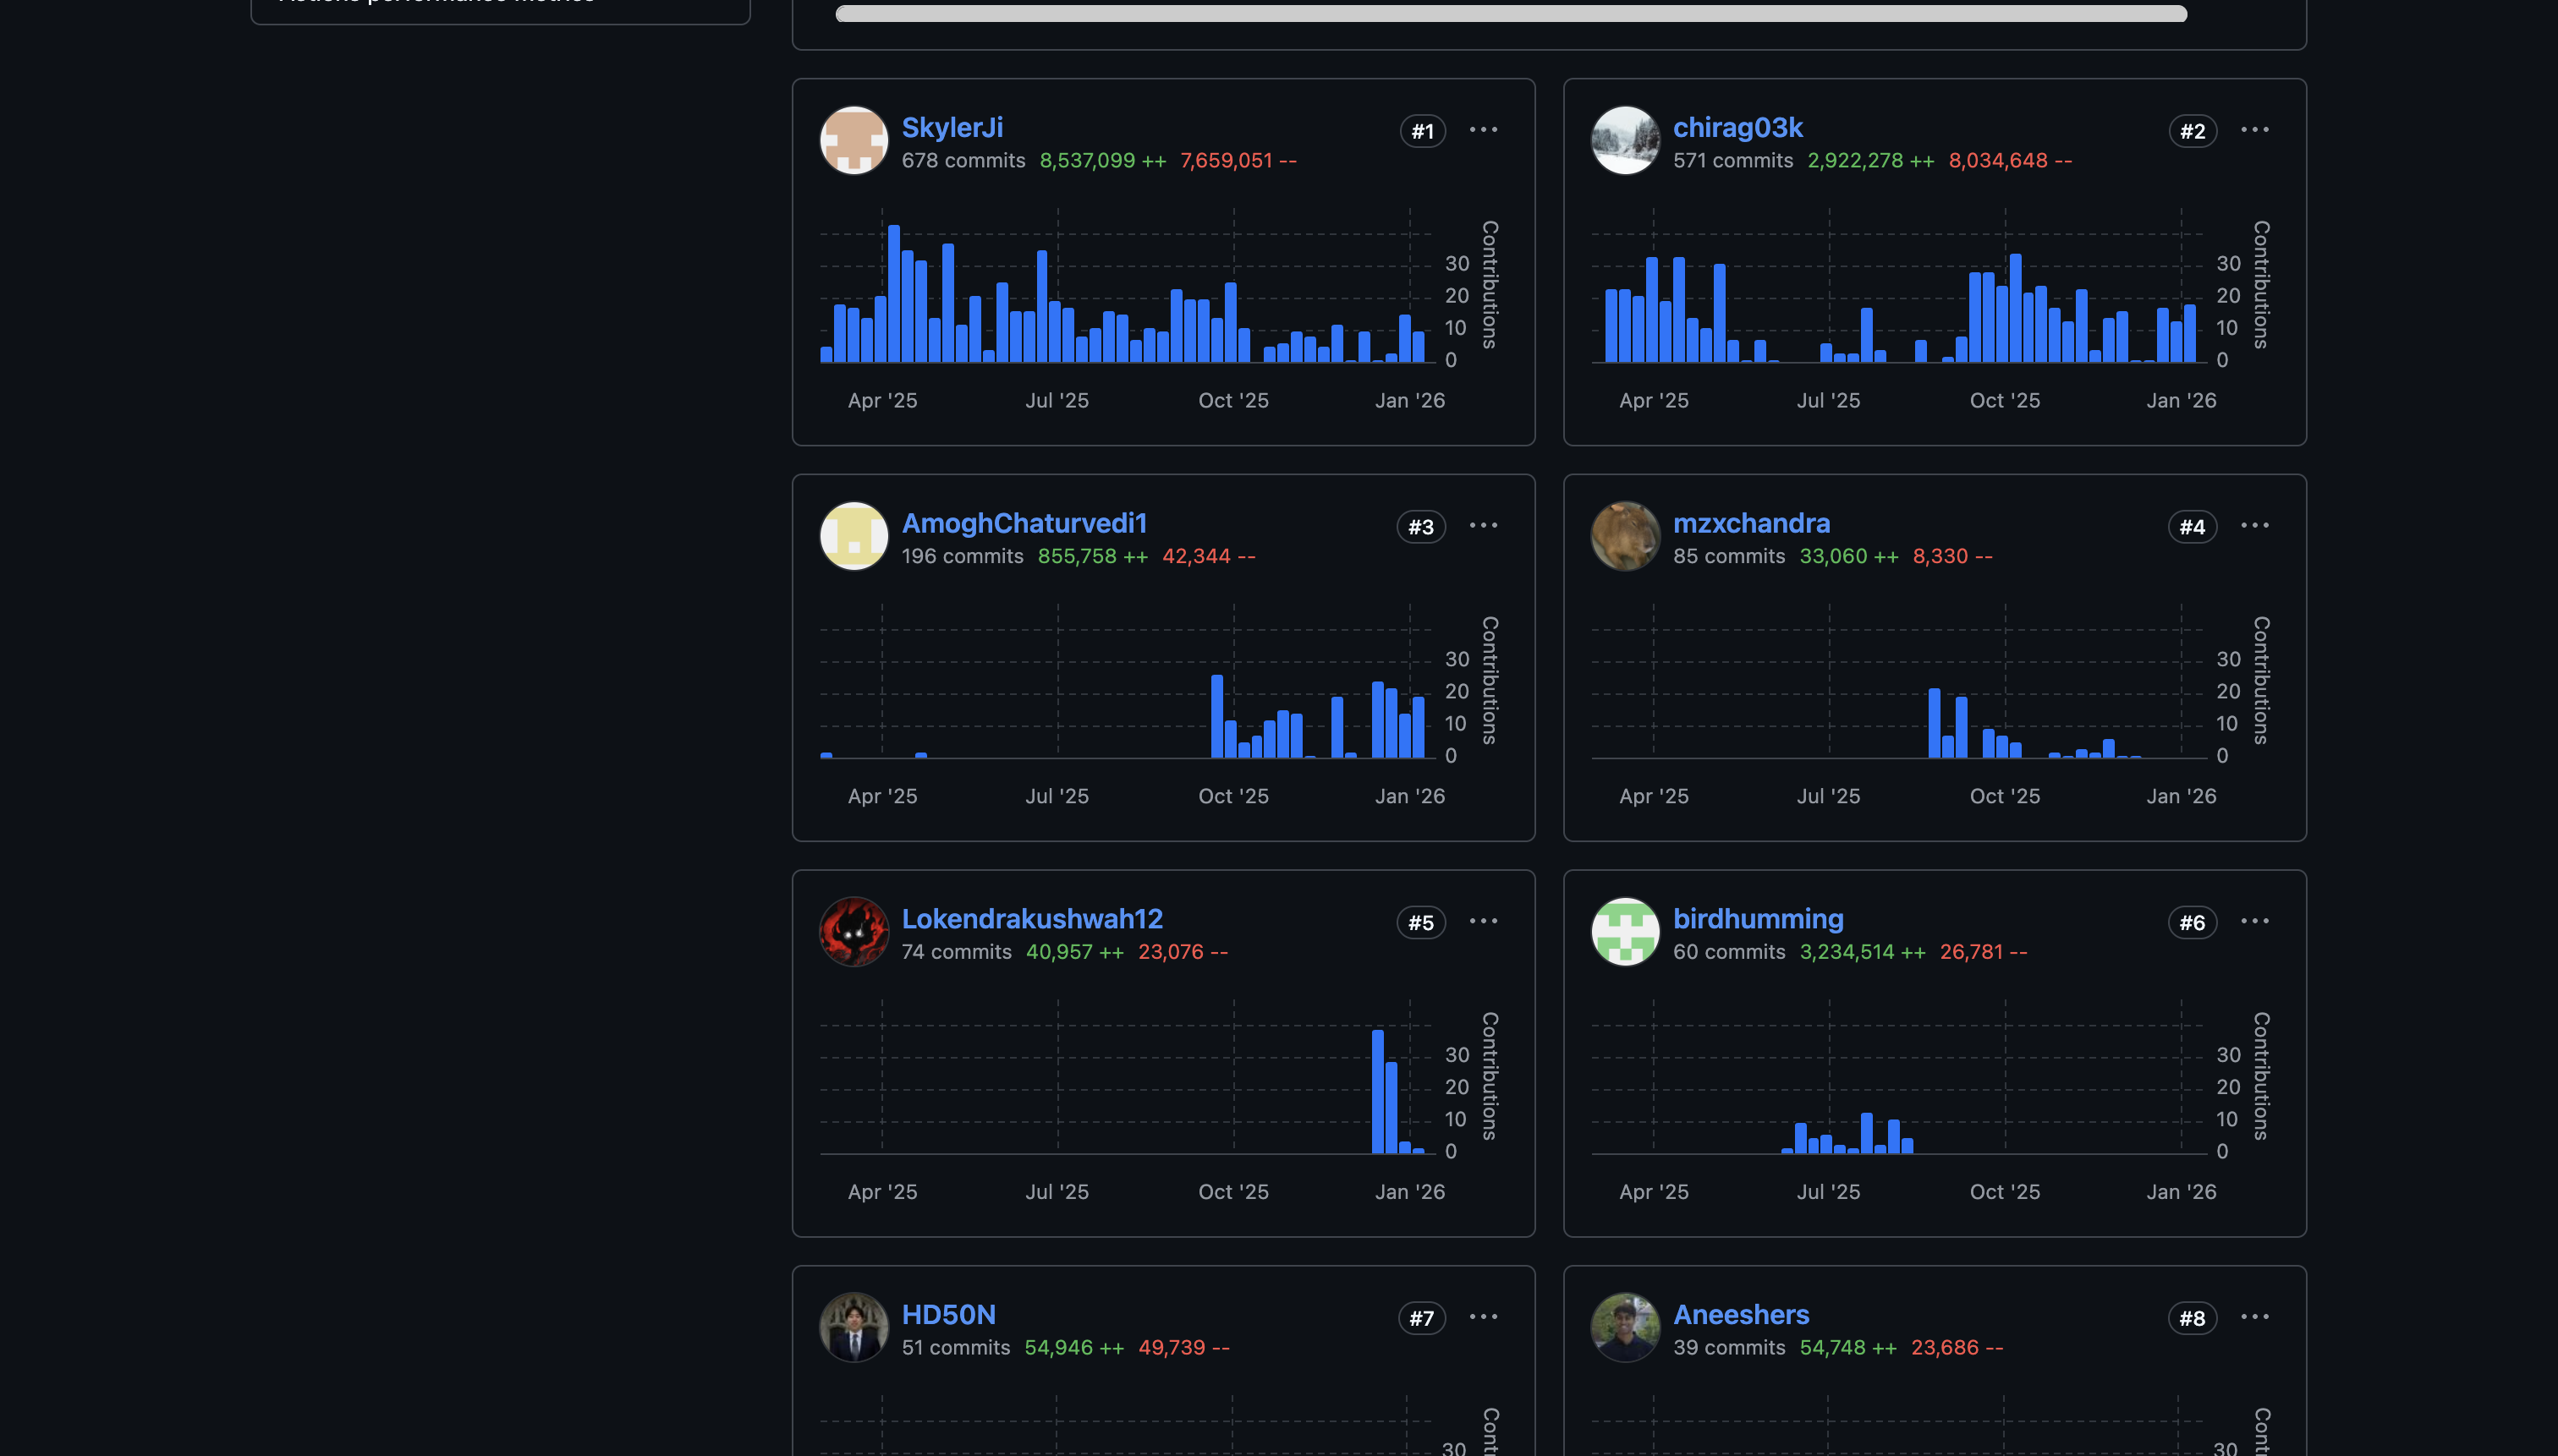Open the mzxchandra profile link
This screenshot has width=2558, height=1456.
click(x=1751, y=523)
